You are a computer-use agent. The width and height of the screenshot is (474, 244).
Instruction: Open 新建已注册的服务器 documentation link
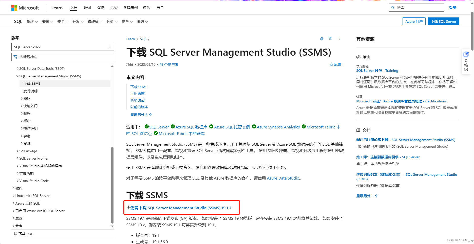pos(406,140)
